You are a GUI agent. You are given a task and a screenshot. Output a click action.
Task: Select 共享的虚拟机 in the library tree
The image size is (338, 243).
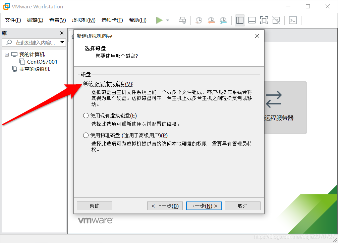pyautogui.click(x=35, y=69)
